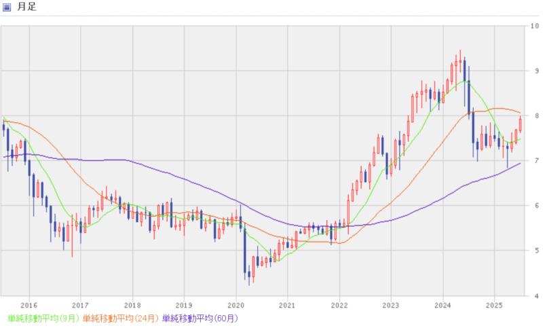Click the latest red candlestick near 8

[520, 125]
